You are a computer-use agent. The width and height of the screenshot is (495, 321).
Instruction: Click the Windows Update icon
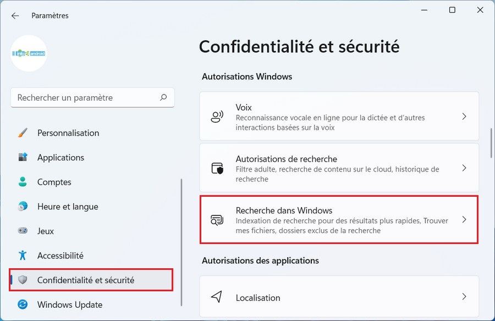pyautogui.click(x=21, y=305)
